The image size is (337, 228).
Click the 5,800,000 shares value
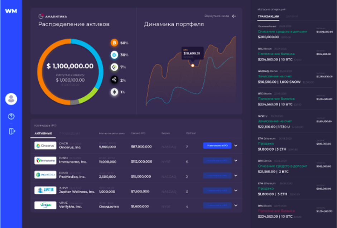pyautogui.click(x=107, y=147)
